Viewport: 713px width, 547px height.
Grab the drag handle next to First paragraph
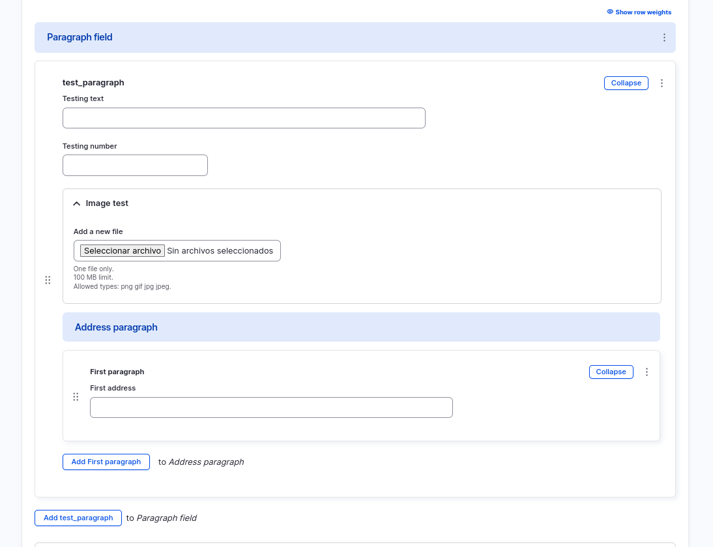click(76, 396)
